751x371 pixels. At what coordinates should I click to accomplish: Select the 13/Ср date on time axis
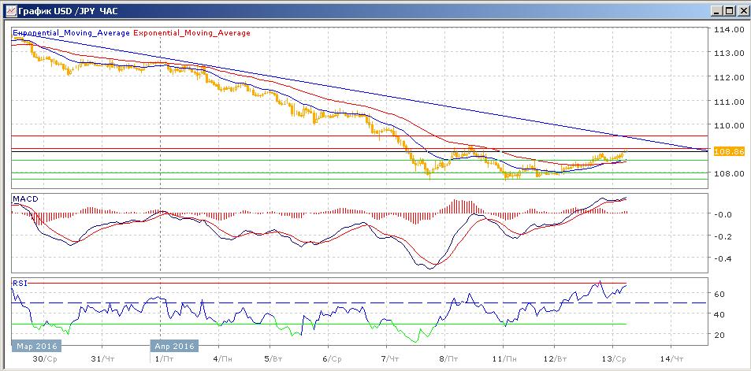pyautogui.click(x=615, y=358)
